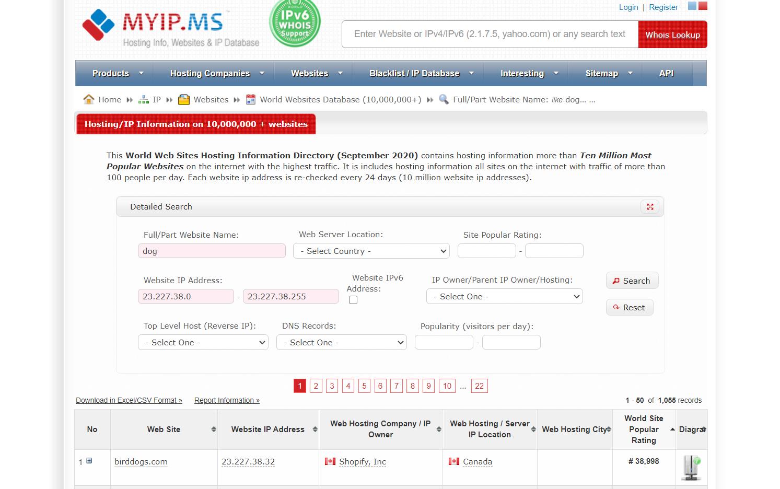Click the MYIP.MS logo
This screenshot has height=489, width=780.
pyautogui.click(x=171, y=28)
